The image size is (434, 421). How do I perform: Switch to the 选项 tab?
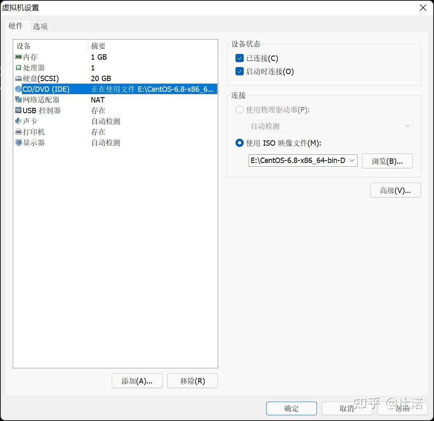(41, 26)
